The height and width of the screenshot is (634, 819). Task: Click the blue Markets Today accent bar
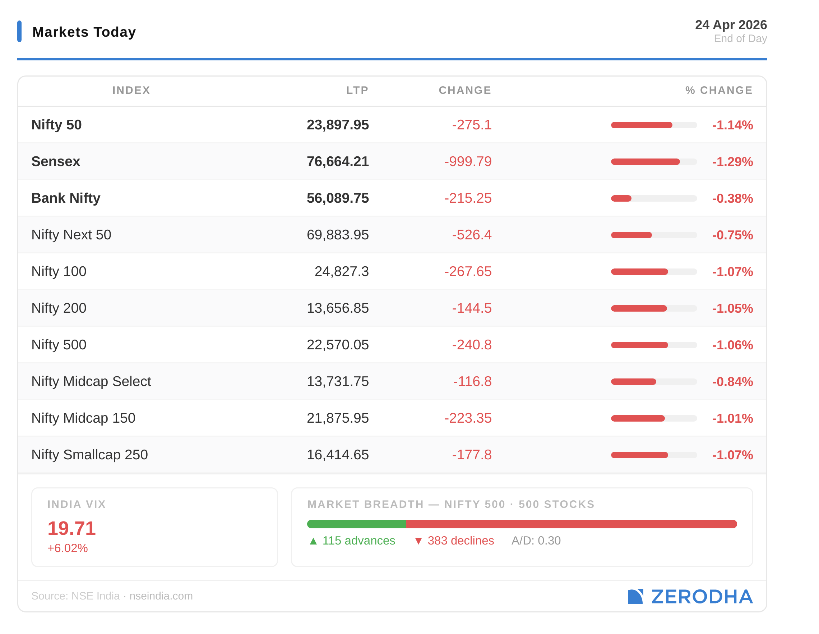(x=19, y=32)
